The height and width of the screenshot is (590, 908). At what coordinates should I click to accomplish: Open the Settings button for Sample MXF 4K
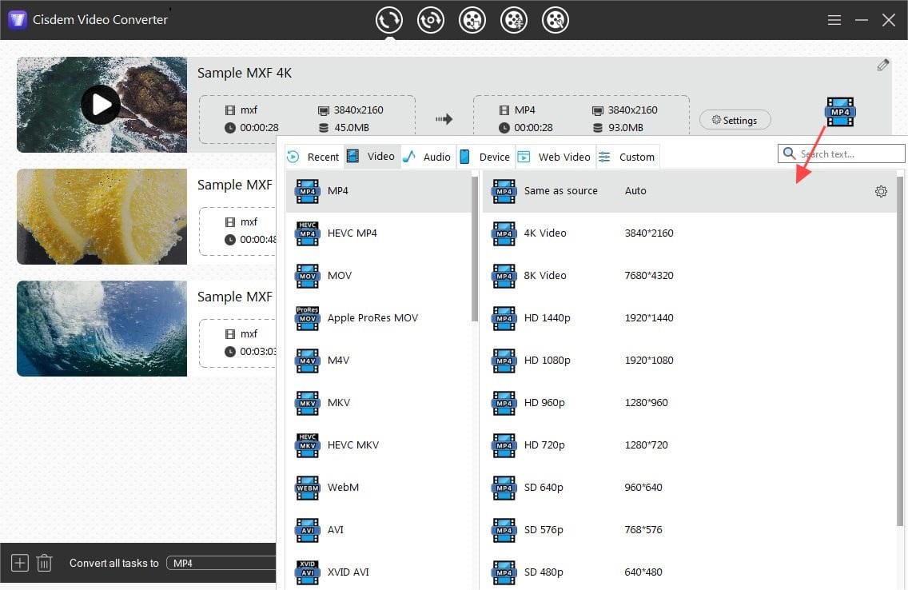click(735, 119)
